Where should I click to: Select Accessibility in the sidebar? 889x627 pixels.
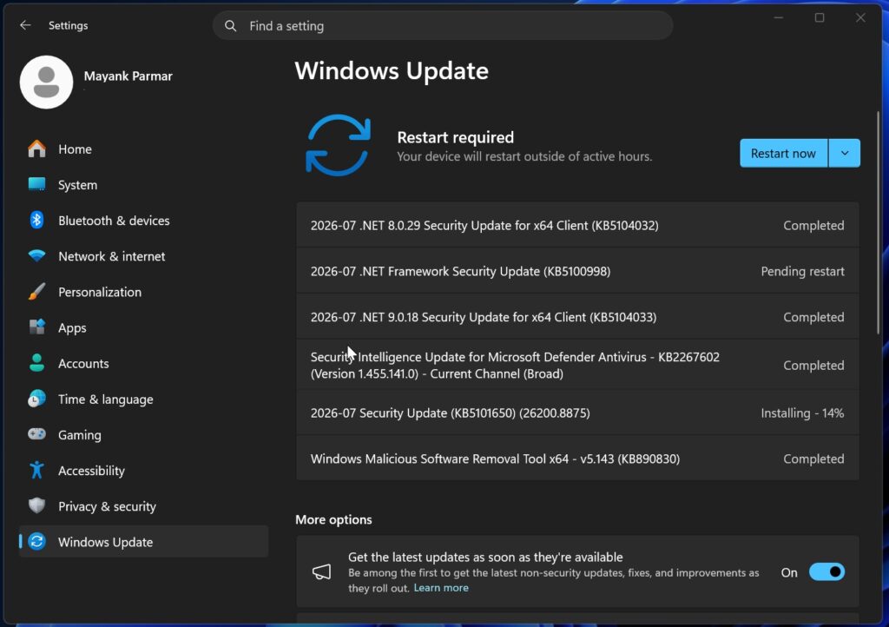click(x=143, y=471)
